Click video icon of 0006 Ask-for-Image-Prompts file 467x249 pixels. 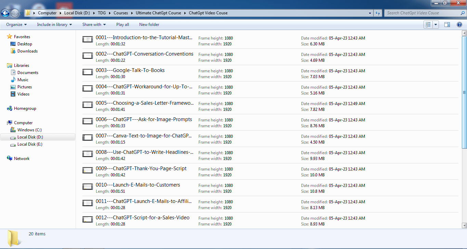pyautogui.click(x=88, y=121)
